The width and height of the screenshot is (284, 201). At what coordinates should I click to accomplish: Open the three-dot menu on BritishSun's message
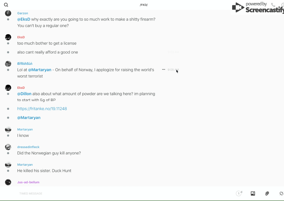click(x=164, y=69)
